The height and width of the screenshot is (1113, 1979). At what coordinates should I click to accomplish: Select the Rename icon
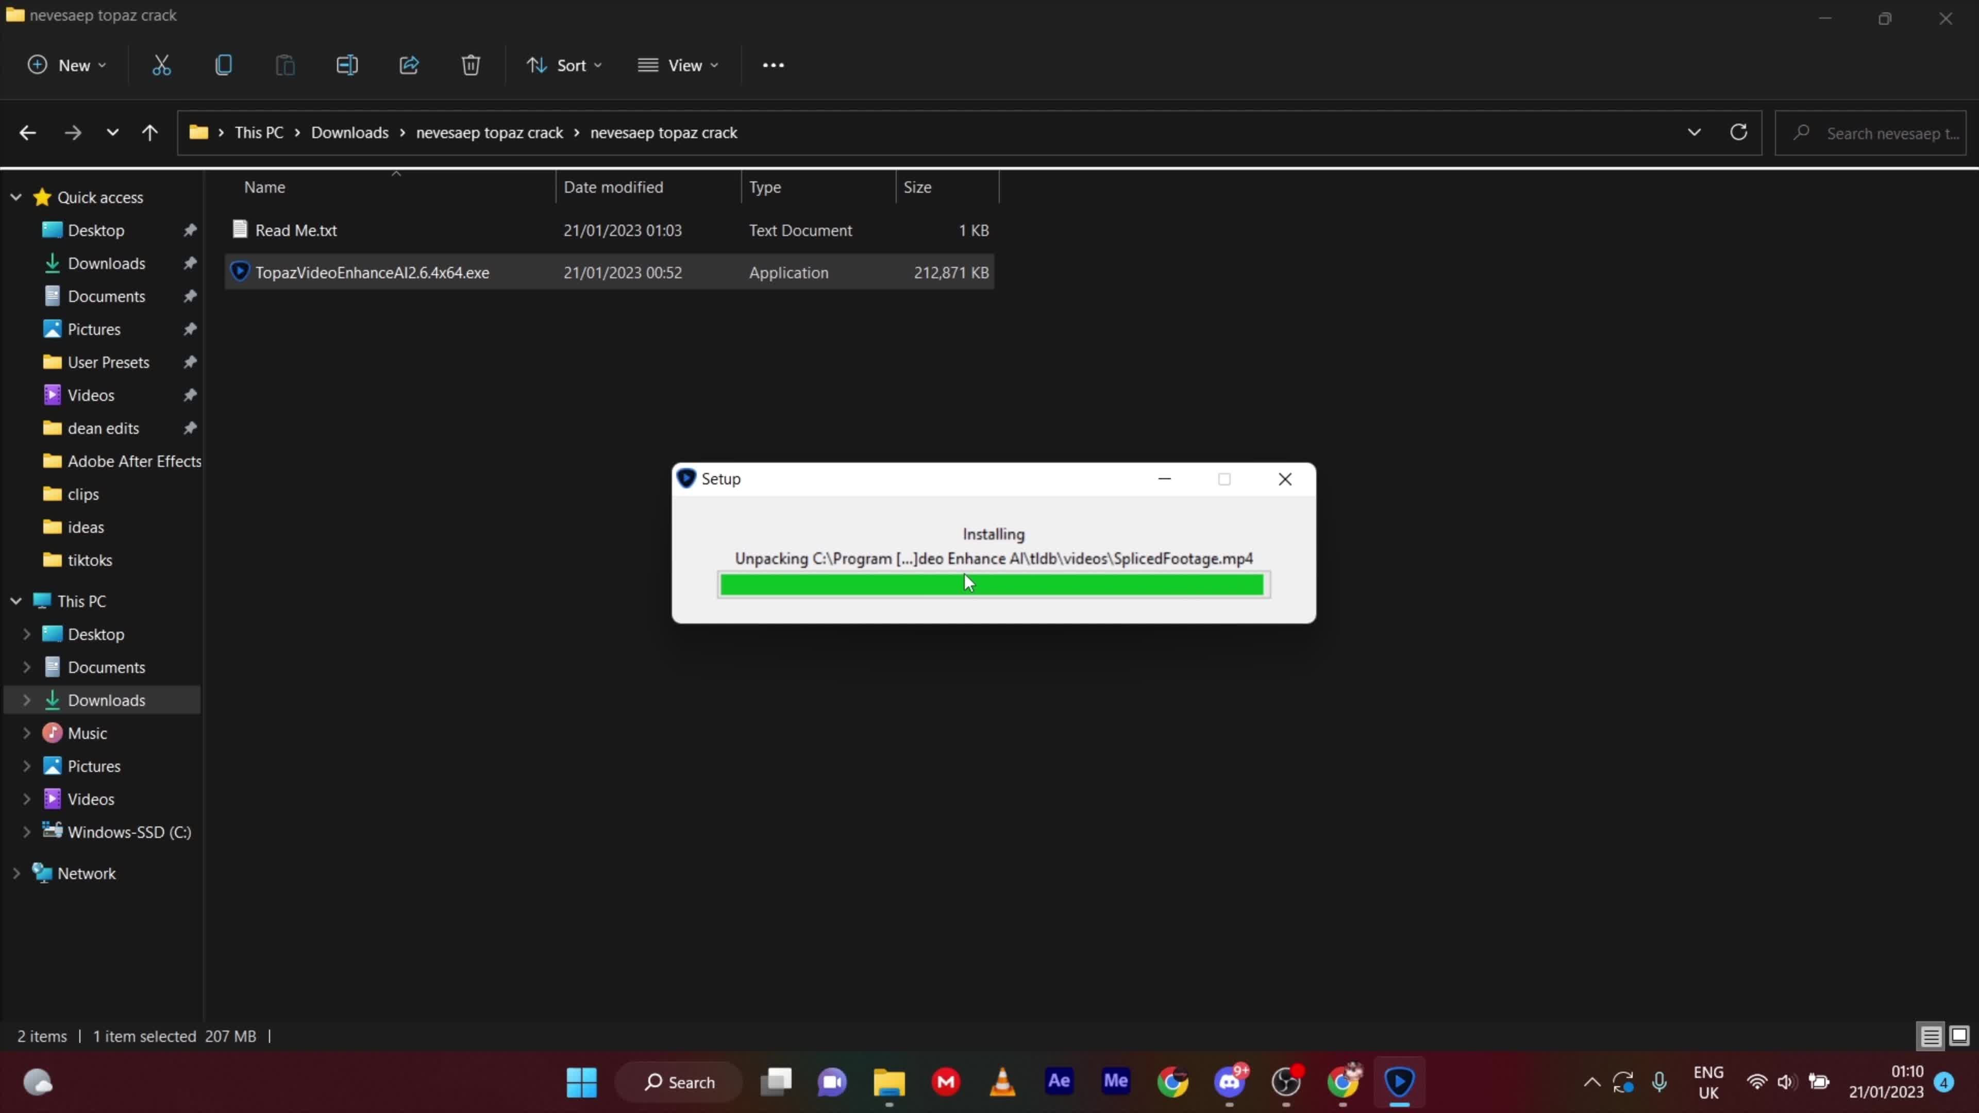pyautogui.click(x=346, y=64)
